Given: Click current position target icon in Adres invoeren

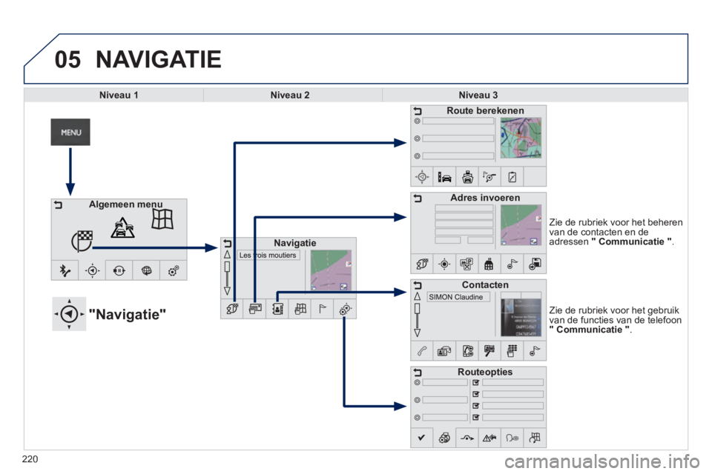Looking at the screenshot, I should (x=444, y=264).
